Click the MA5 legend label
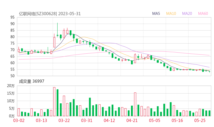 click(x=156, y=14)
